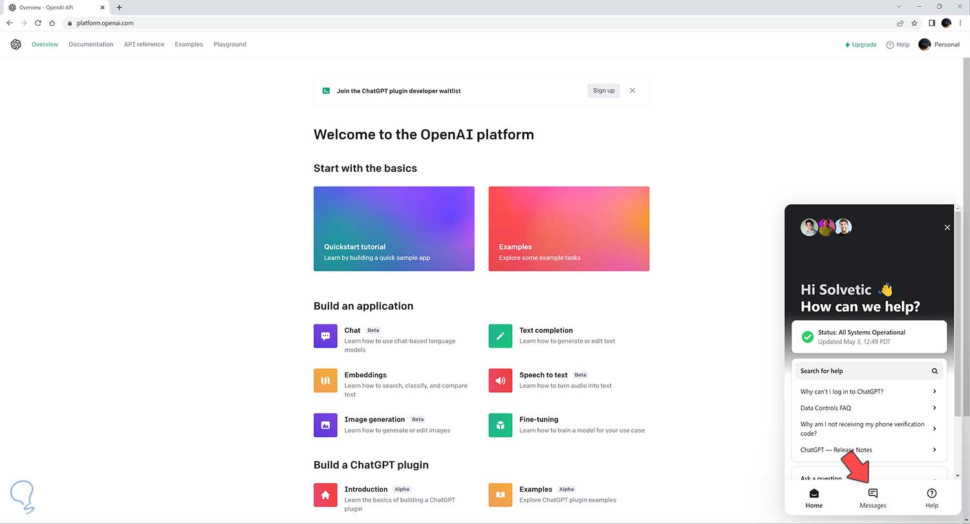970x524 pixels.
Task: Close the help chat widget
Action: pyautogui.click(x=947, y=227)
